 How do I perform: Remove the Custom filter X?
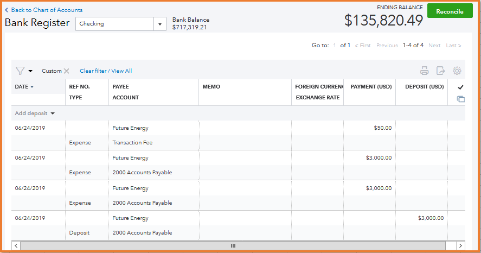coord(67,71)
